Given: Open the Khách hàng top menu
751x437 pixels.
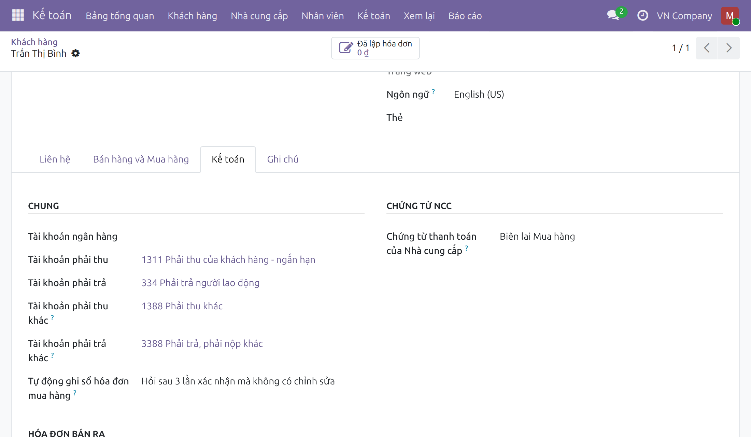Looking at the screenshot, I should pos(192,16).
